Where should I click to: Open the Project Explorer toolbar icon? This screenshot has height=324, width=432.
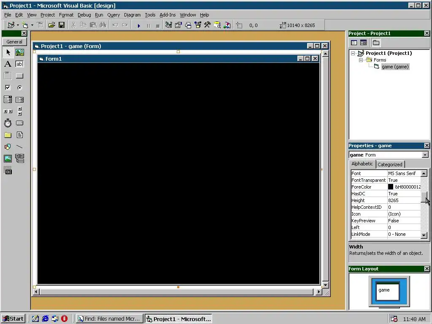pos(169,25)
